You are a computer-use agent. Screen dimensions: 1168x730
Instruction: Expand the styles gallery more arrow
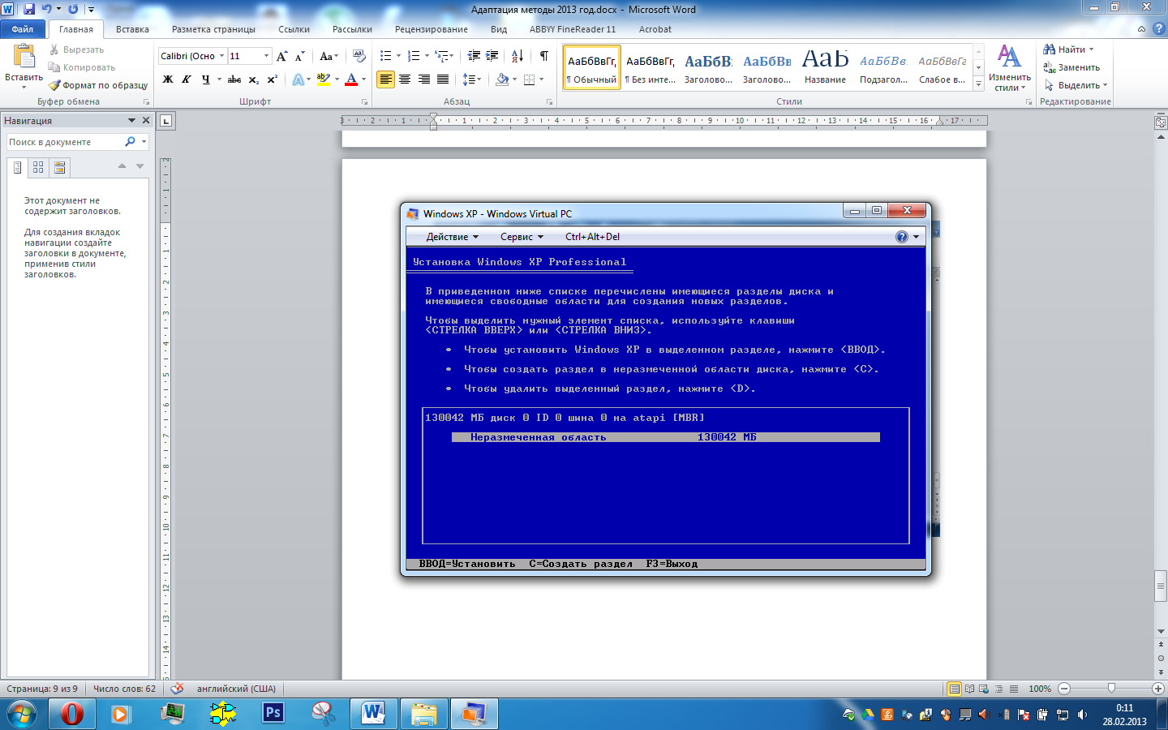coord(979,84)
